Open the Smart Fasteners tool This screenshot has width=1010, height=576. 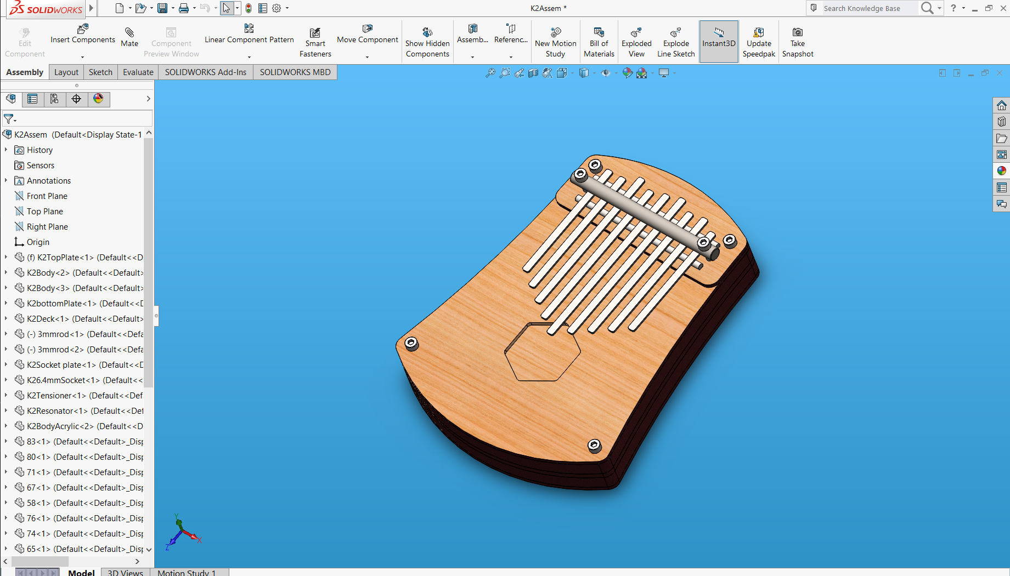pyautogui.click(x=315, y=41)
